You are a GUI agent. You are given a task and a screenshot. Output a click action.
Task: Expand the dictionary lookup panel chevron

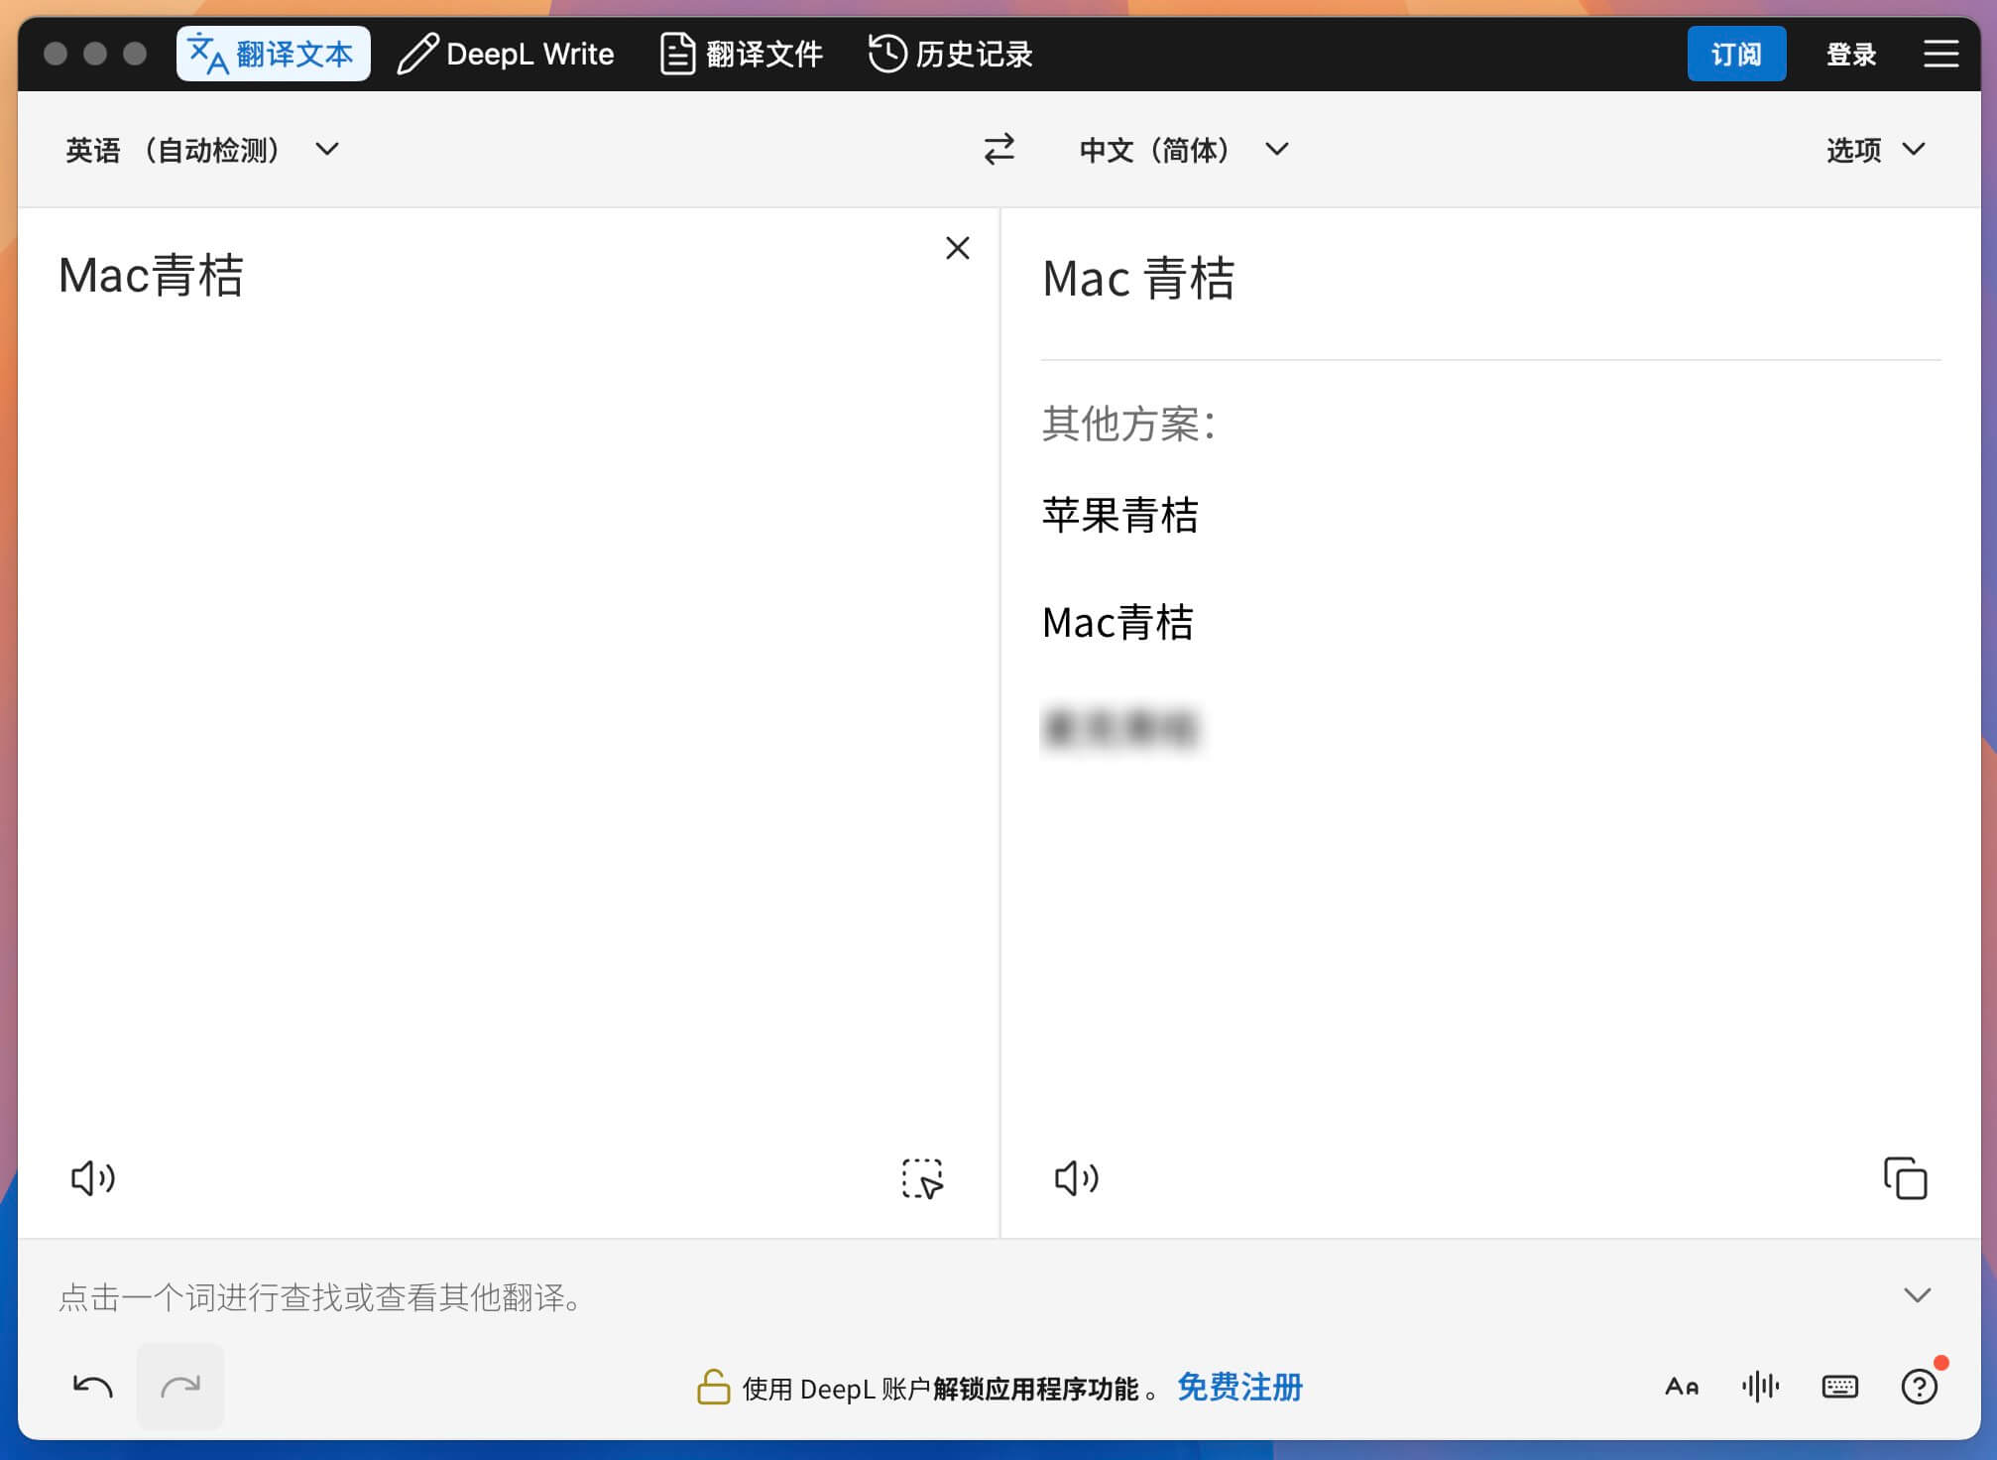[1917, 1295]
